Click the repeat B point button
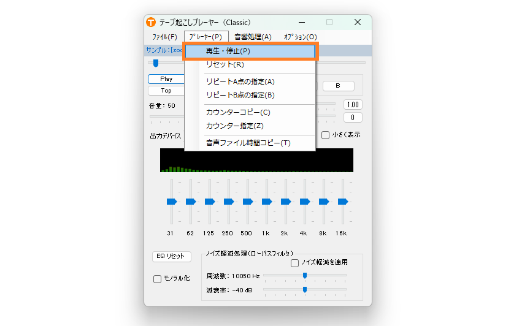 point(337,86)
